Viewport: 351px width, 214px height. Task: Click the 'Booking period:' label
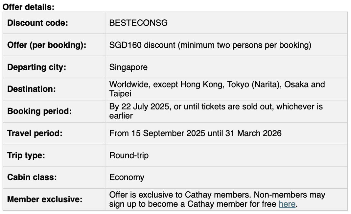(x=39, y=111)
